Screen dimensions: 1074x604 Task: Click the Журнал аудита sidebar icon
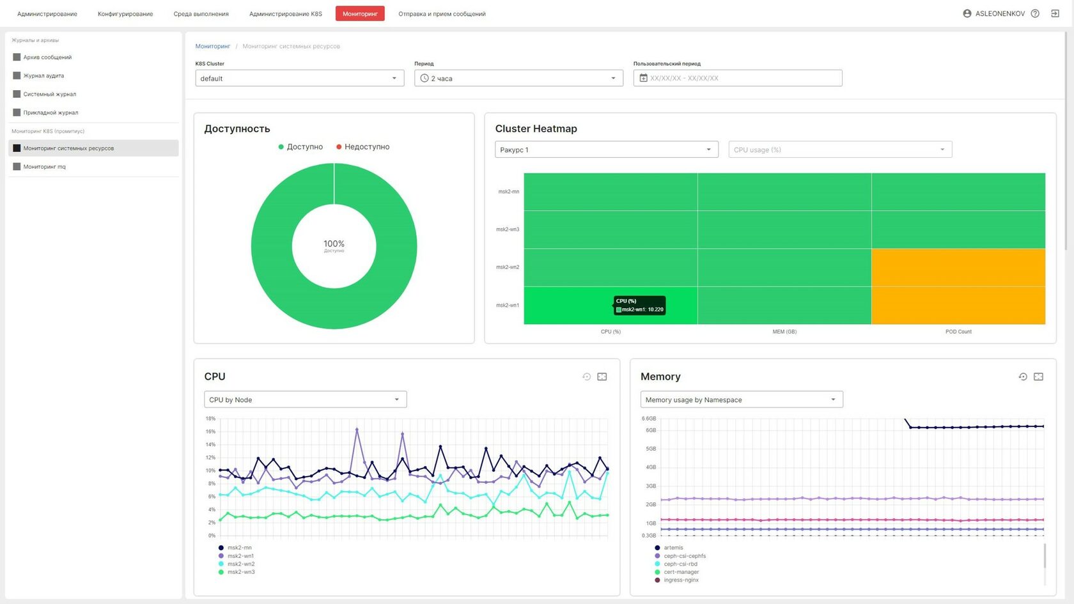pyautogui.click(x=17, y=75)
